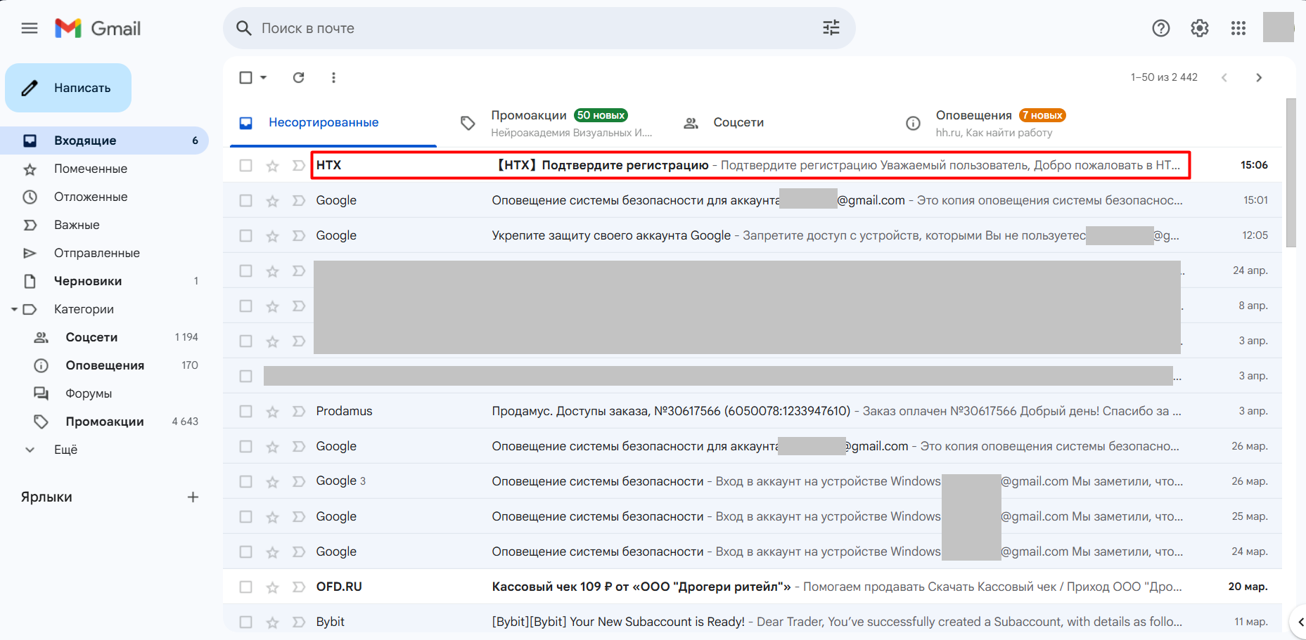The height and width of the screenshot is (640, 1306).
Task: Star the Google 3 conversation
Action: (272, 482)
